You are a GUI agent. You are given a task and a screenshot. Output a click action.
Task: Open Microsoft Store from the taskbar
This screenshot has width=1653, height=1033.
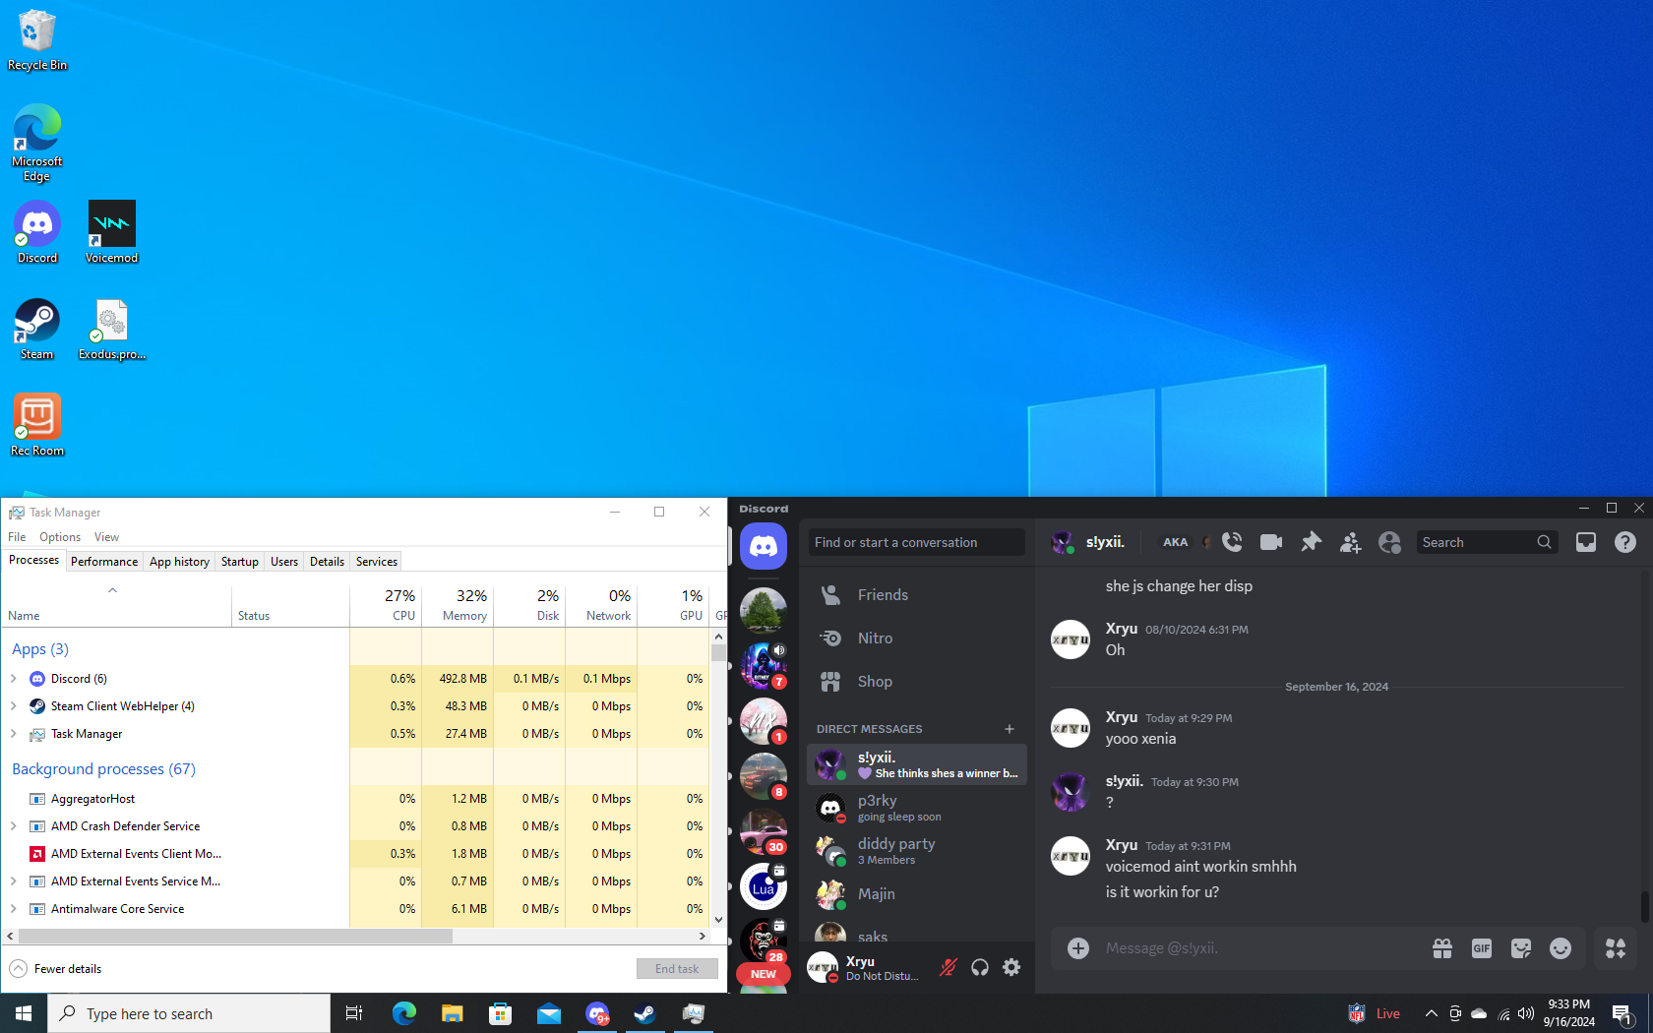[x=501, y=1013]
